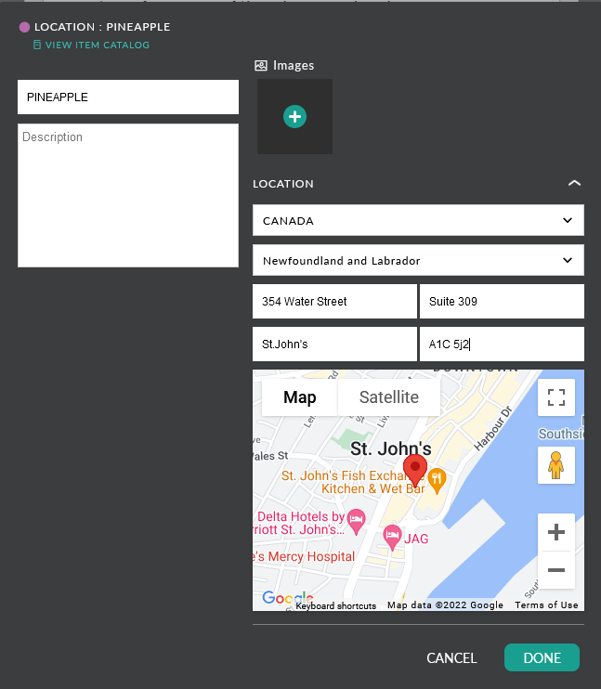The image size is (601, 689).
Task: Click the CANCEL button
Action: point(451,657)
